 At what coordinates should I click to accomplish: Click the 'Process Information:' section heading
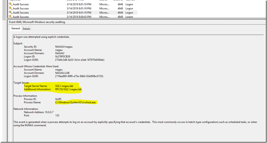(25, 96)
